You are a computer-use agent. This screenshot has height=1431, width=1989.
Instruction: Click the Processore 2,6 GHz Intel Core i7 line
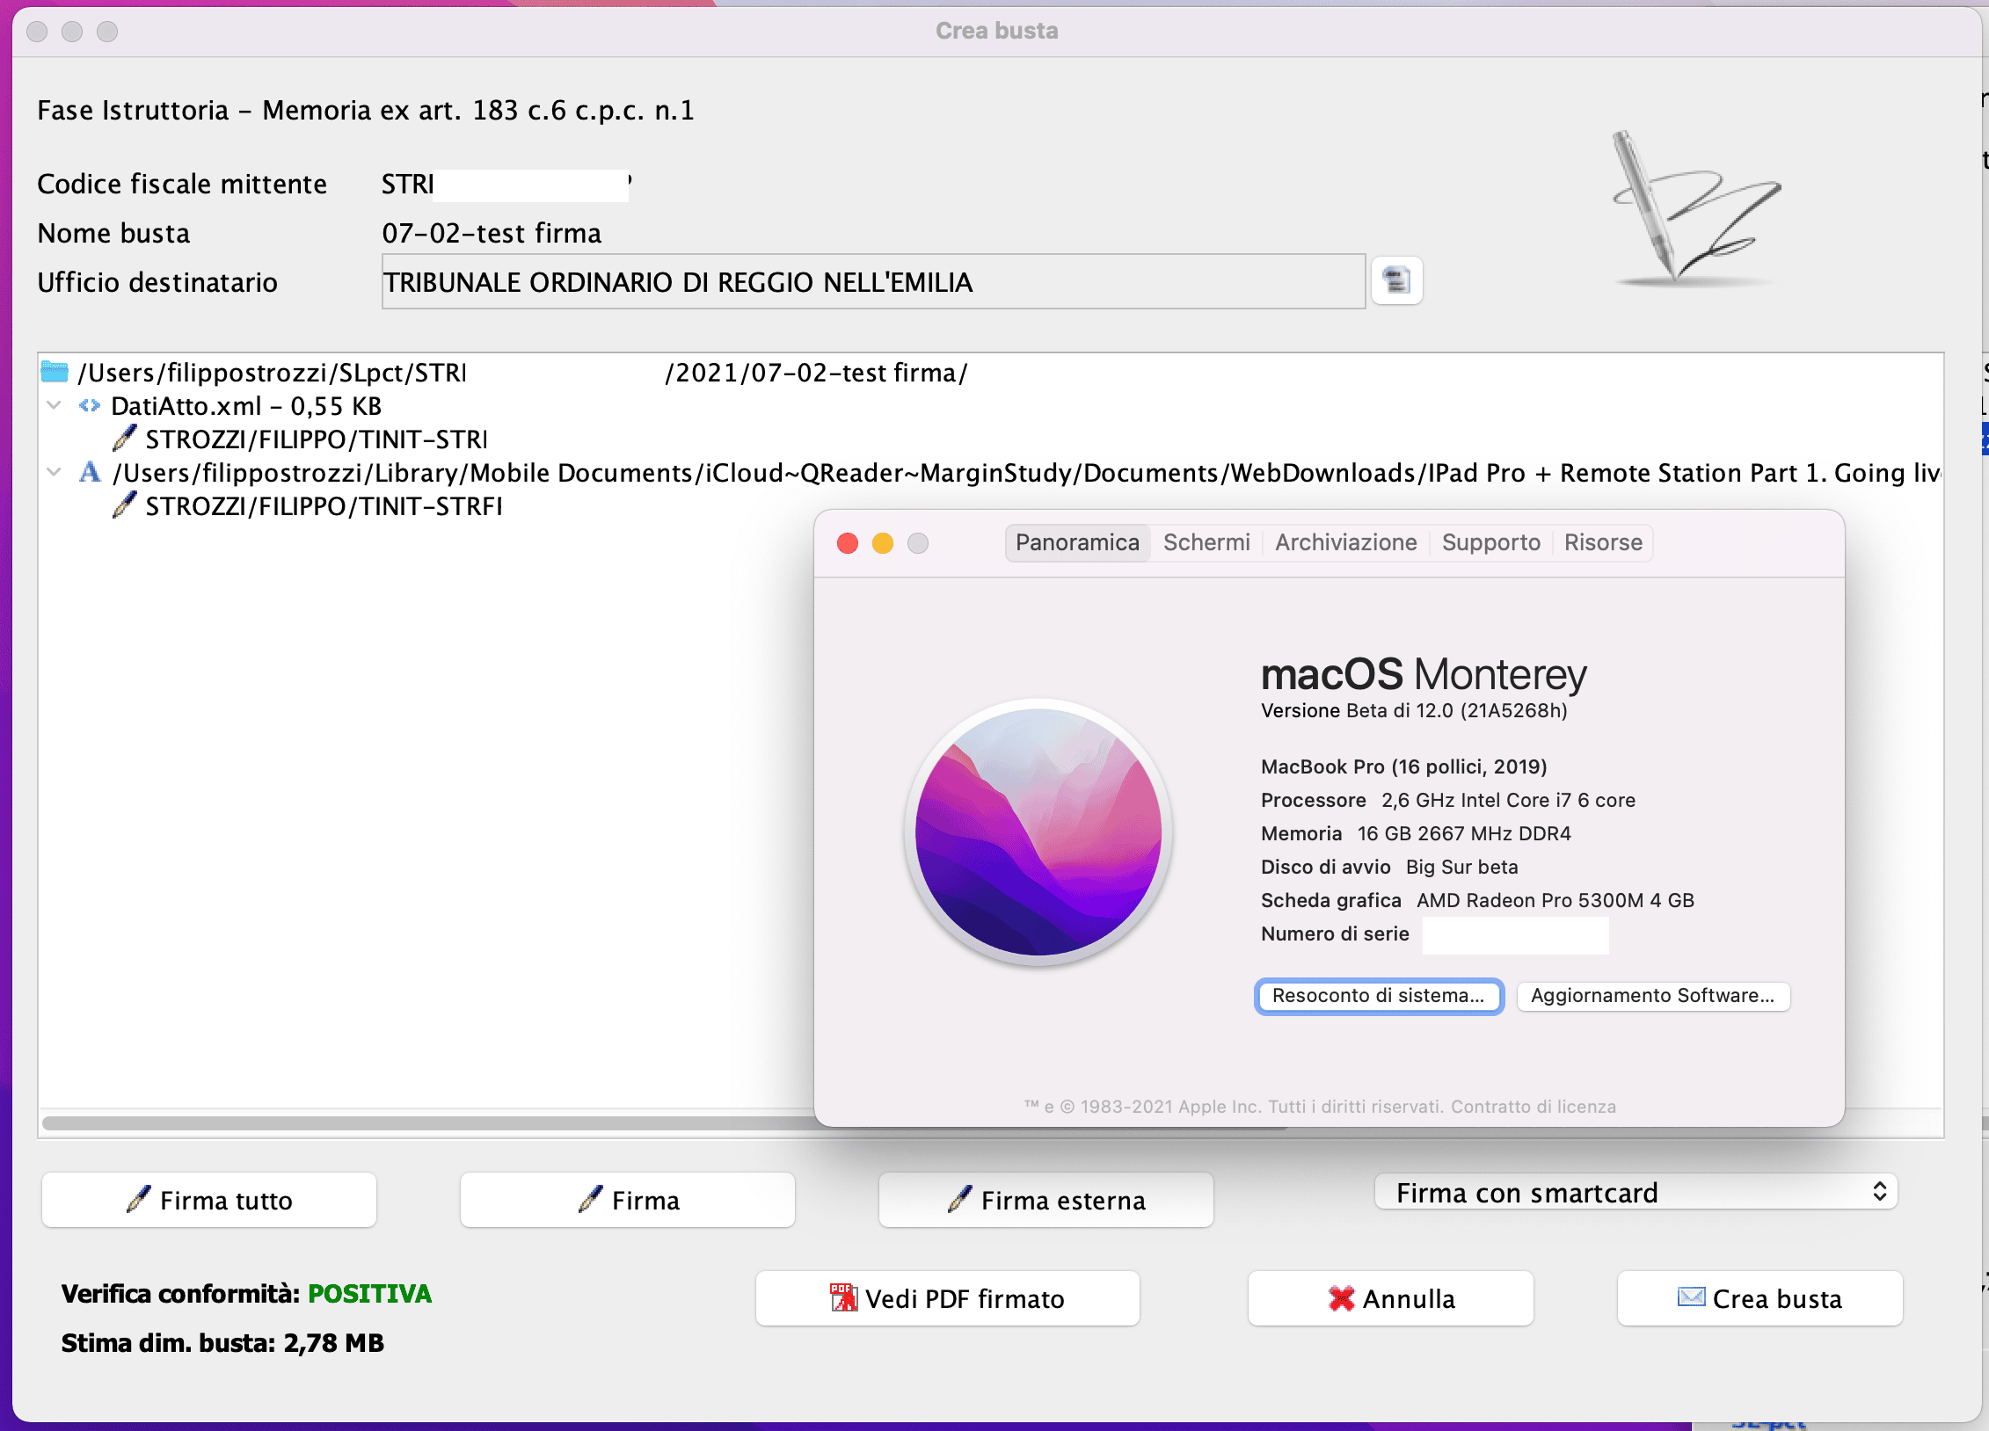[1448, 800]
